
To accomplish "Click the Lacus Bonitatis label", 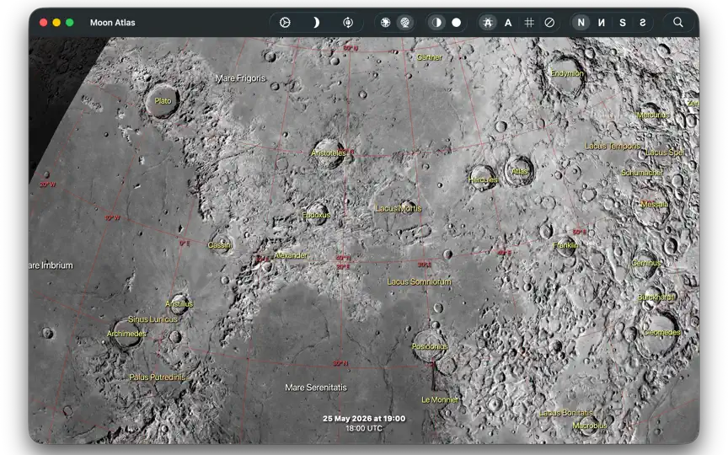I will [566, 413].
